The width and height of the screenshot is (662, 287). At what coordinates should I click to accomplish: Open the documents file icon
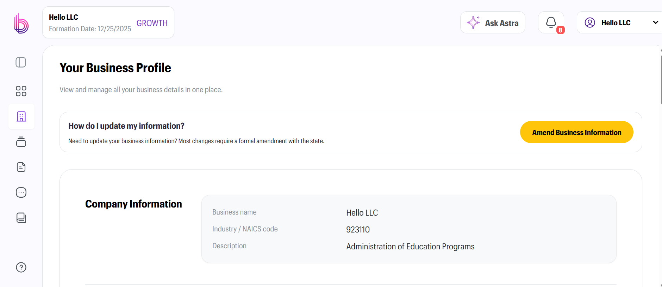[21, 167]
